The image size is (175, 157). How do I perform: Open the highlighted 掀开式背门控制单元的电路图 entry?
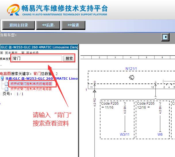point(31,84)
